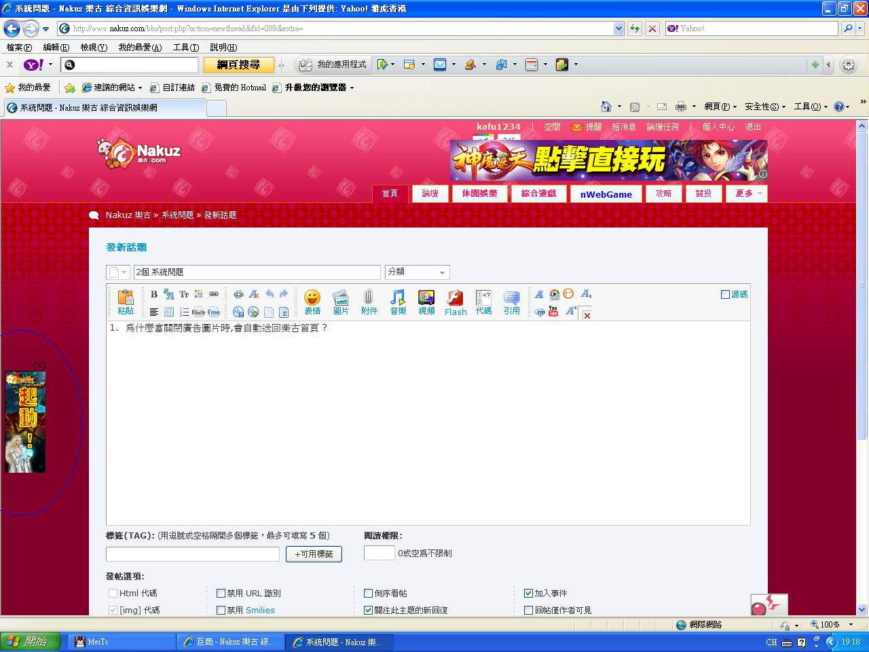Viewport: 869px width, 652px height.
Task: Insert an image with 圖片 icon
Action: point(341,302)
